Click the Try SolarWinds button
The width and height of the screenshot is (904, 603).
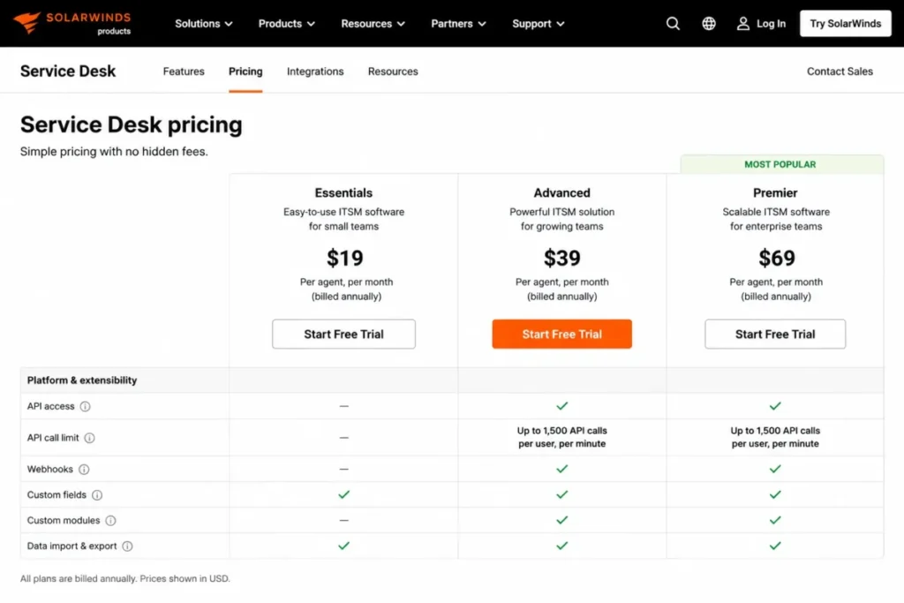click(x=845, y=24)
